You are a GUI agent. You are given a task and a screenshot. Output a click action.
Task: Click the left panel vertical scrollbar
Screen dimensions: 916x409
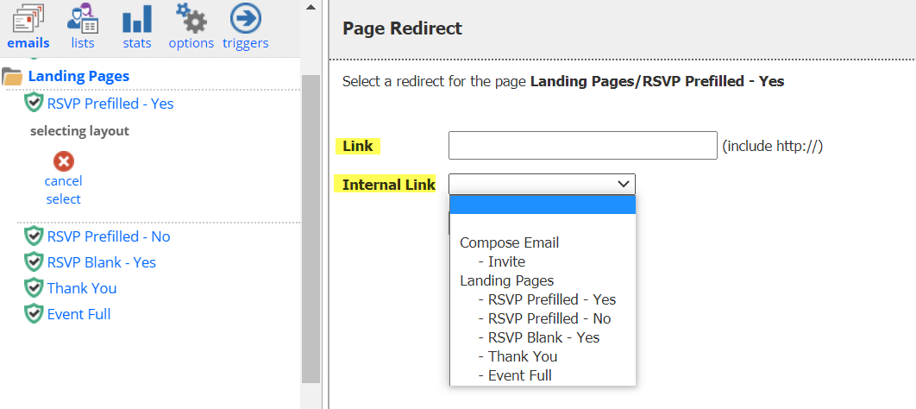(x=311, y=229)
